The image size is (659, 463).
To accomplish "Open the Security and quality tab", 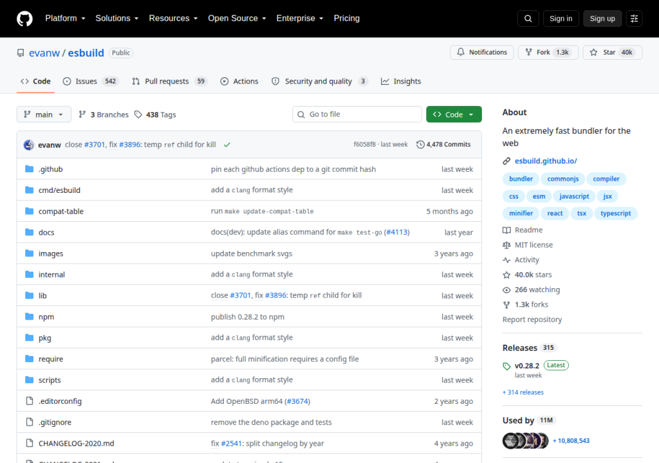I will click(319, 81).
